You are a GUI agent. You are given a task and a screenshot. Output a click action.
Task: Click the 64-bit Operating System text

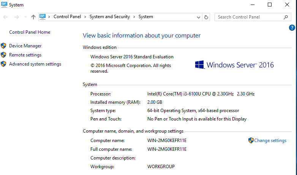click(x=193, y=111)
